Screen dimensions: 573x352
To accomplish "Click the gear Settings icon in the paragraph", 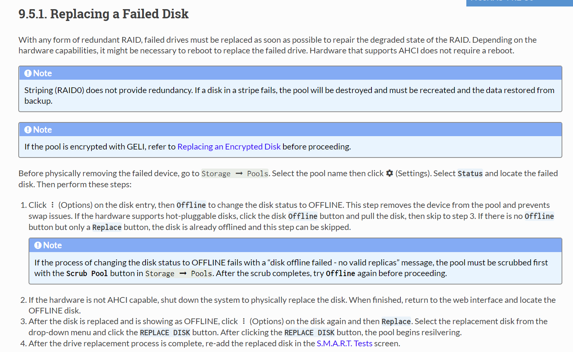I will point(389,173).
